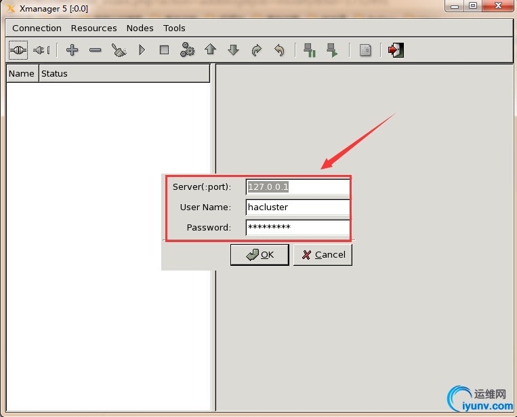Click the minus remove icon in toolbar
Screen dimensions: 517x417
coord(95,50)
